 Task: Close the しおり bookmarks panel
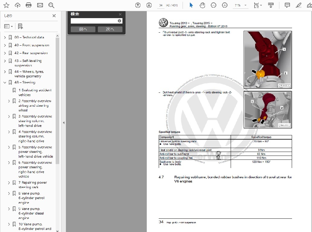[x=54, y=16]
